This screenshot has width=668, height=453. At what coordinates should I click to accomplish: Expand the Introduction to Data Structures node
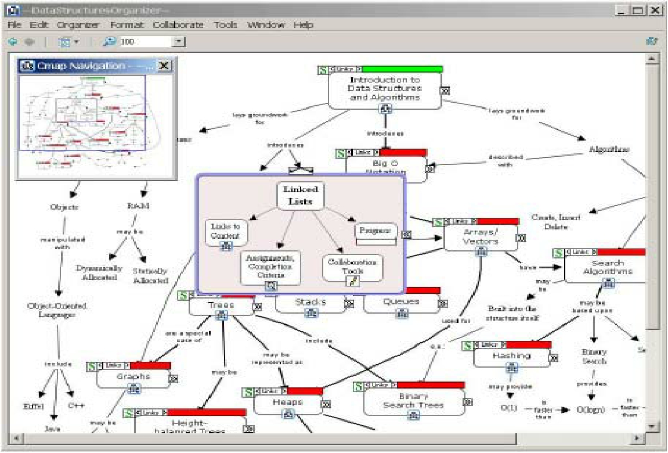(x=445, y=91)
